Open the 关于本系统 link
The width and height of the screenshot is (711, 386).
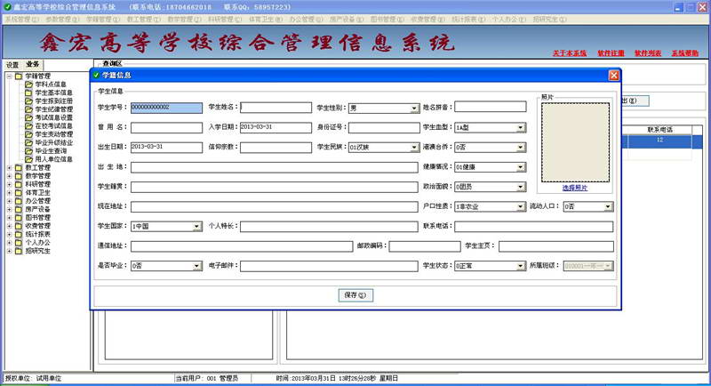pyautogui.click(x=570, y=53)
